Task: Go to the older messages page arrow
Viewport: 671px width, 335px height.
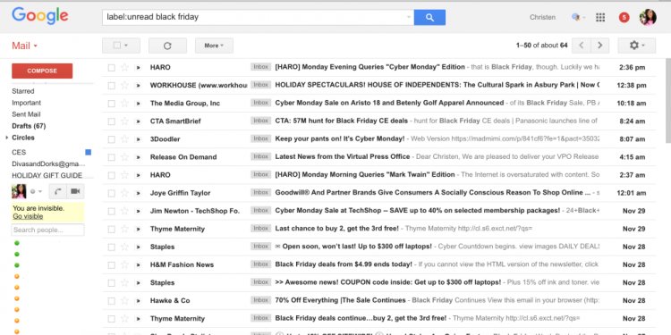Action: [599, 46]
